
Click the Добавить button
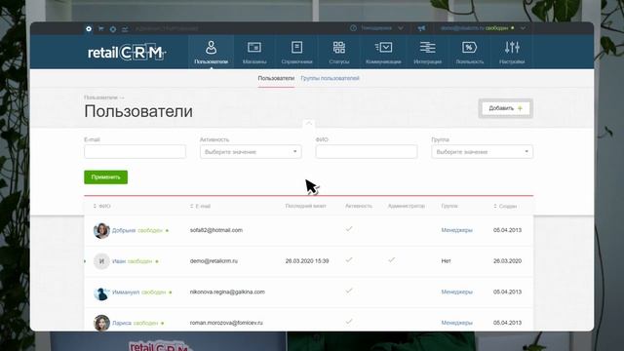505,108
